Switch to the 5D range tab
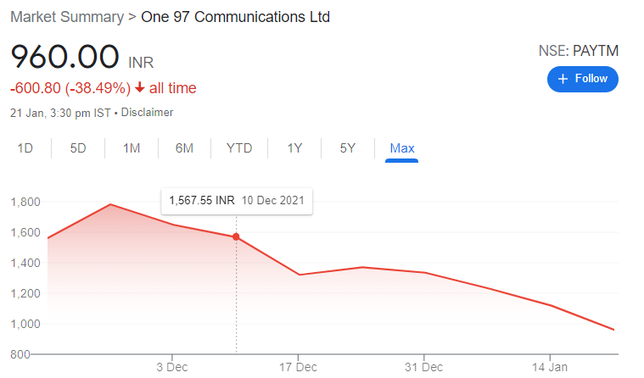Screen dimensions: 644x378 [x=78, y=148]
